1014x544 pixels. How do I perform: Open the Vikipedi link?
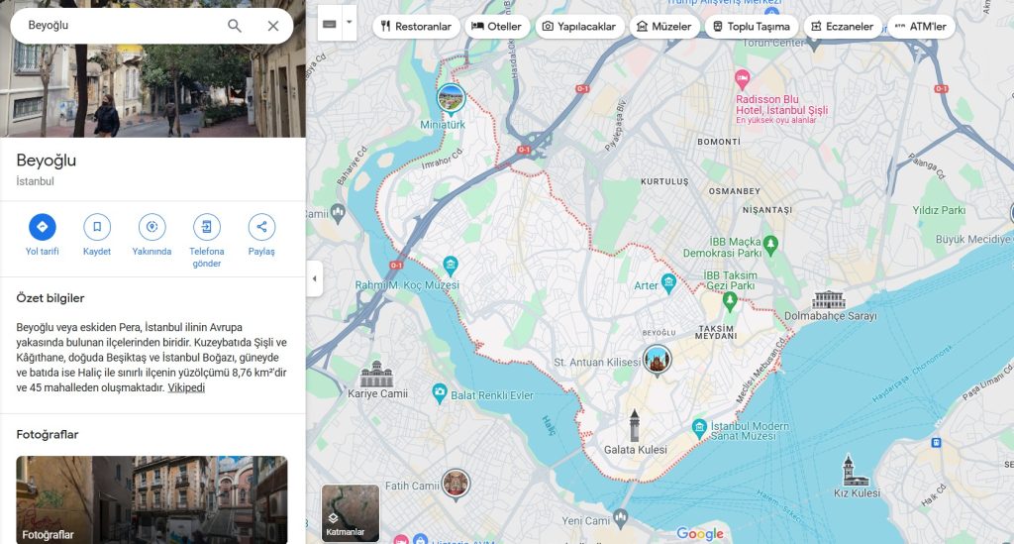(x=186, y=388)
